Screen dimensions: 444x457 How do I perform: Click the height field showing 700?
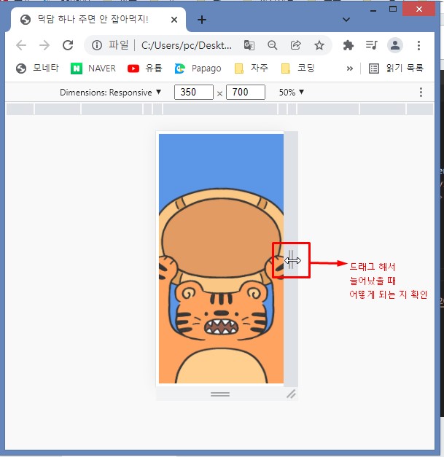pyautogui.click(x=246, y=92)
